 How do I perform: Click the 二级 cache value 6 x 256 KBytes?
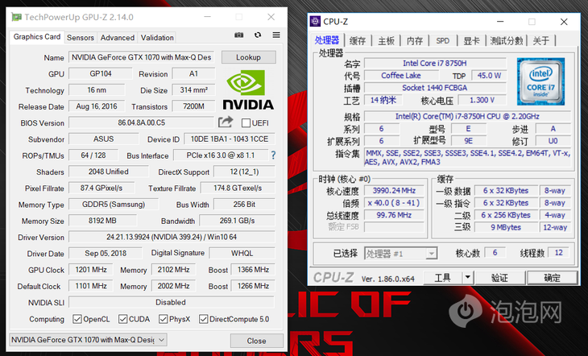(506, 215)
